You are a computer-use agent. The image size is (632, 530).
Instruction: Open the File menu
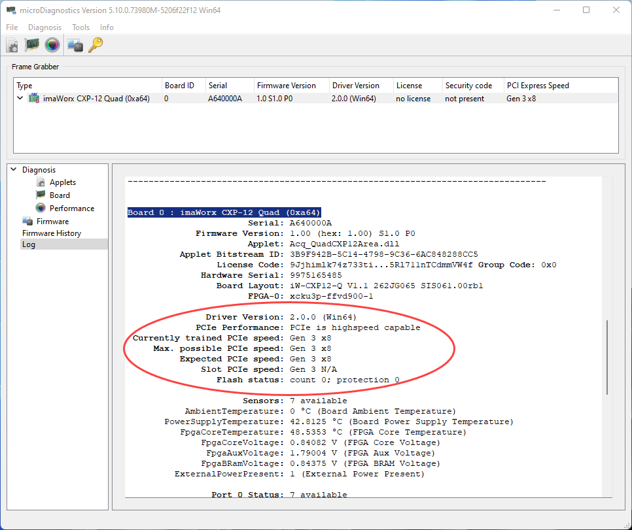(x=12, y=27)
